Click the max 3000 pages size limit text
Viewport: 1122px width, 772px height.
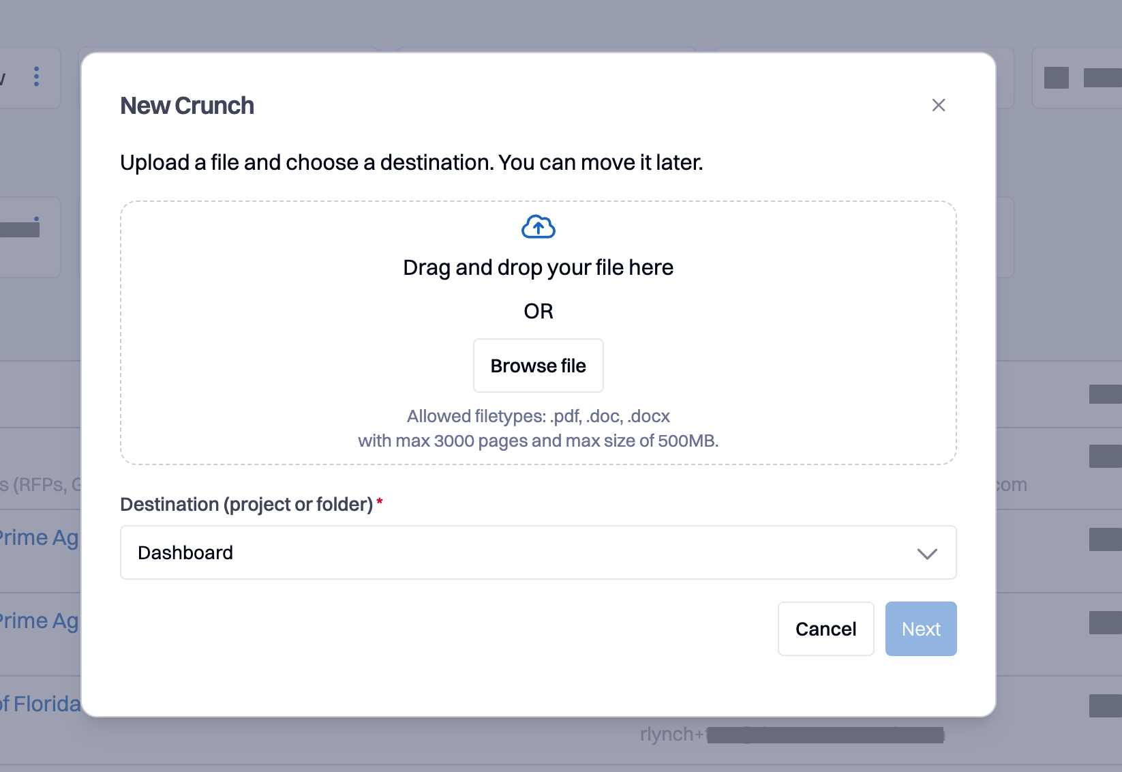539,441
